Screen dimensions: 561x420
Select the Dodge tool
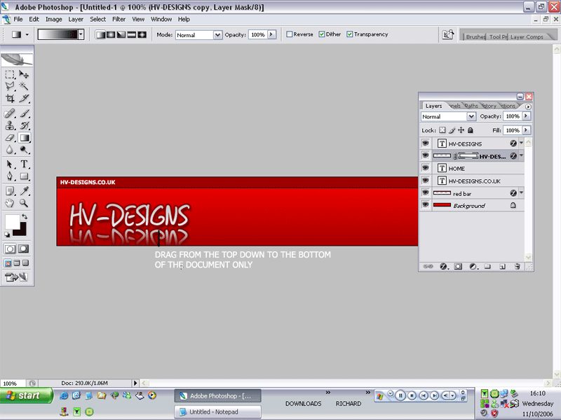pyautogui.click(x=24, y=150)
